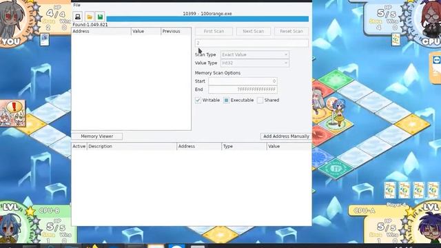This screenshot has height=248, width=441.
Task: Click the Type column header
Action: pyautogui.click(x=244, y=146)
